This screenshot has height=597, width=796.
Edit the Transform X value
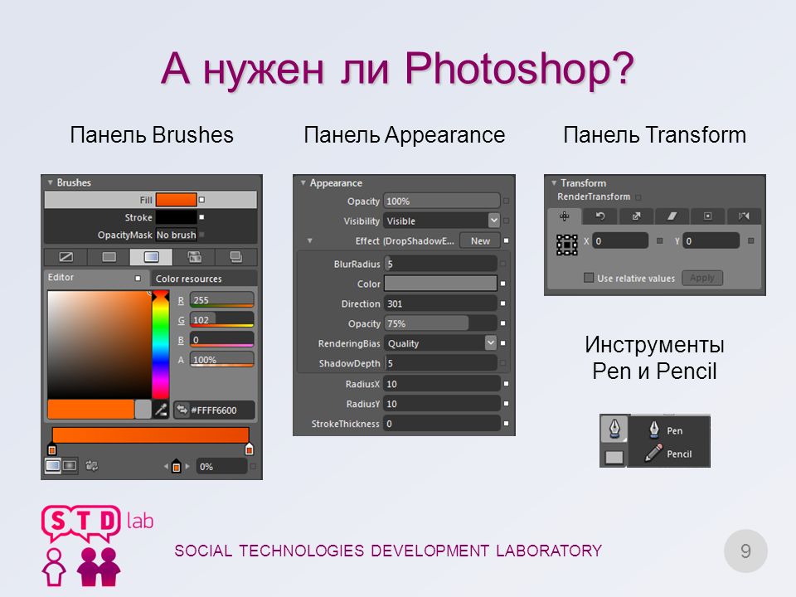coord(620,240)
